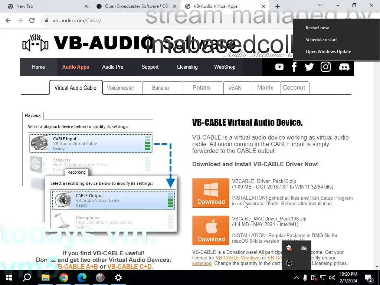380x285 pixels.
Task: Switch to the Voicemeeter tab
Action: [121, 88]
